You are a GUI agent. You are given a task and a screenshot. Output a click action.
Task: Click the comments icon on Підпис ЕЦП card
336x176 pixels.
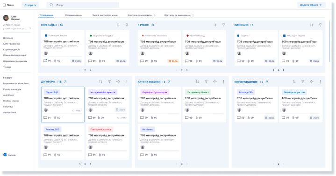(45, 118)
